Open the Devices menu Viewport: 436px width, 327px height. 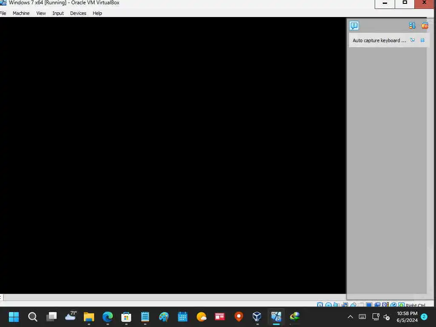pyautogui.click(x=78, y=13)
